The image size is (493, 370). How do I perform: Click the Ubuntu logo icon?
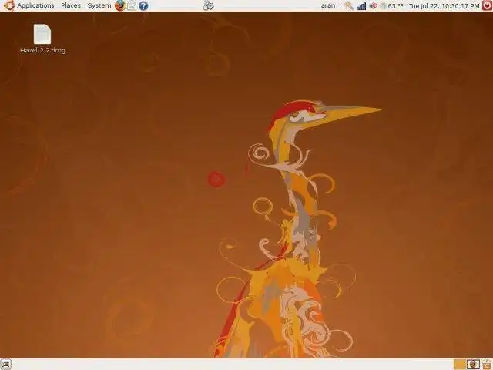click(x=8, y=5)
